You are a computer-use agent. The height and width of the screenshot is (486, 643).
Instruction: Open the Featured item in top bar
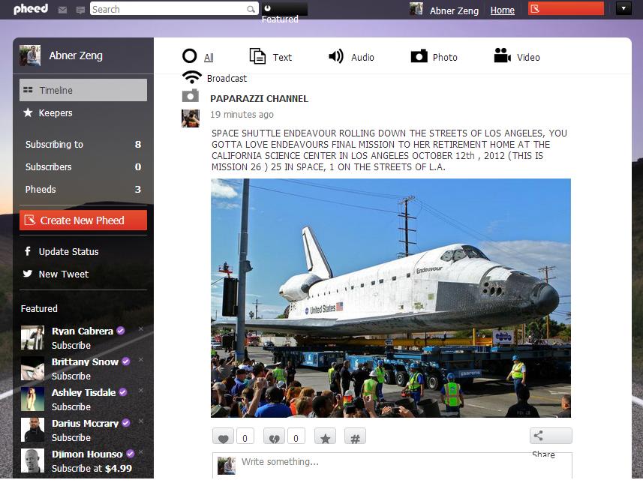[x=284, y=12]
